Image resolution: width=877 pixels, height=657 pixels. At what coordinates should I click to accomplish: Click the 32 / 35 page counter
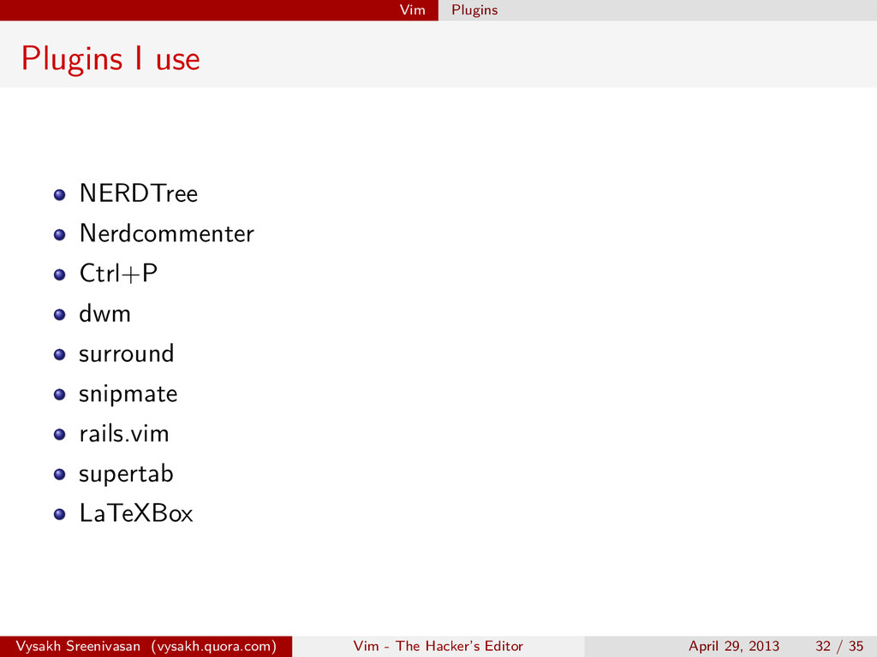point(839,647)
